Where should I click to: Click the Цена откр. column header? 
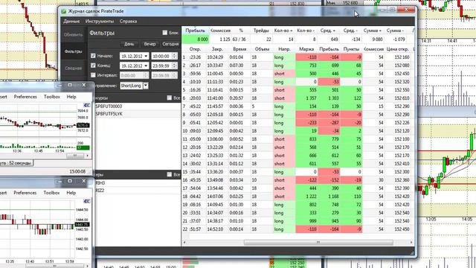(399, 49)
